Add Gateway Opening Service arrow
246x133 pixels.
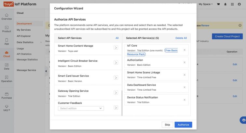[116, 93]
